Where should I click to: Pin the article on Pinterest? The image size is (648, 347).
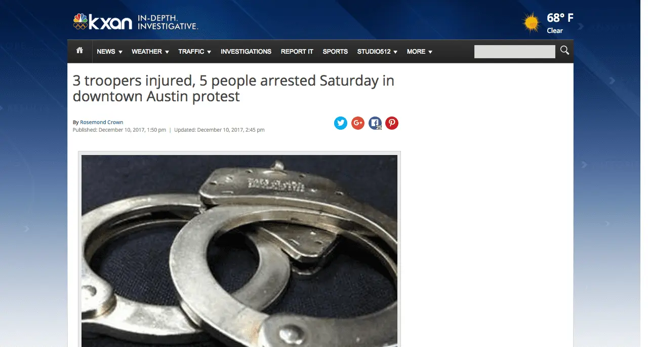pyautogui.click(x=392, y=123)
